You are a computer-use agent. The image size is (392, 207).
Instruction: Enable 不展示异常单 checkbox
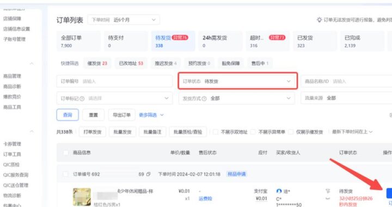253,132
